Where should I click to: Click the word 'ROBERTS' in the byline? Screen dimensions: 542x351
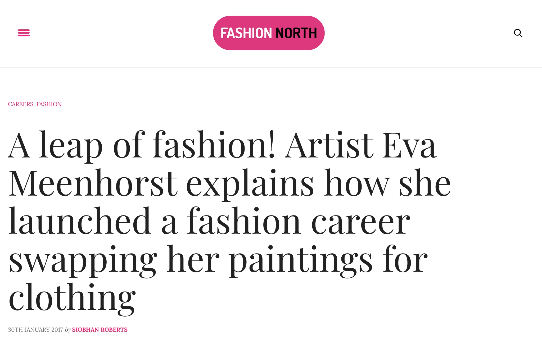(114, 330)
